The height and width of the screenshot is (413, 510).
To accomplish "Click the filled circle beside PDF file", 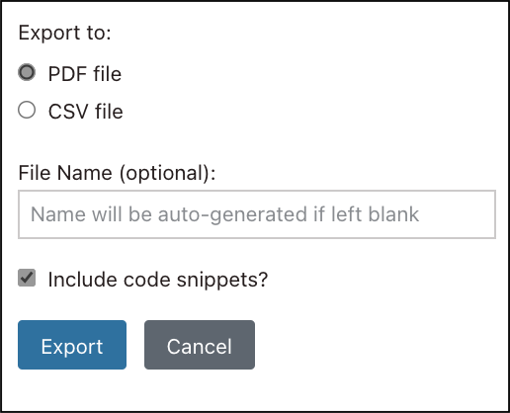I will (x=27, y=72).
